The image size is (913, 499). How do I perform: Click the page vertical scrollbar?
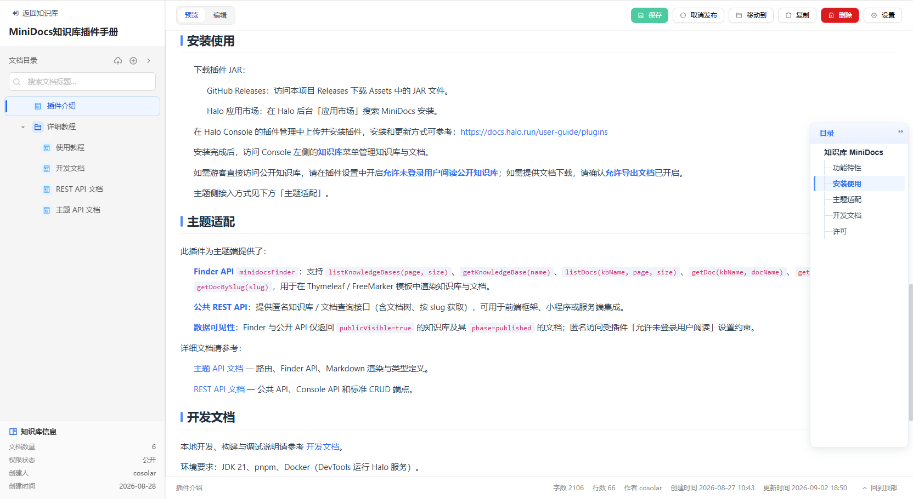click(910, 352)
